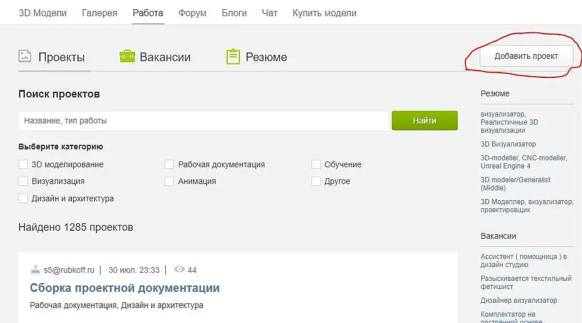Click the green Вакансии briefcase icon
The height and width of the screenshot is (323, 582).
pyautogui.click(x=127, y=57)
